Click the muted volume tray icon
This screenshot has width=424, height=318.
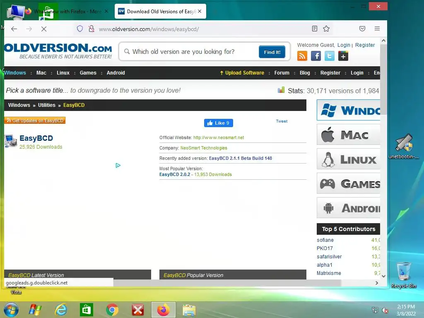click(x=385, y=310)
